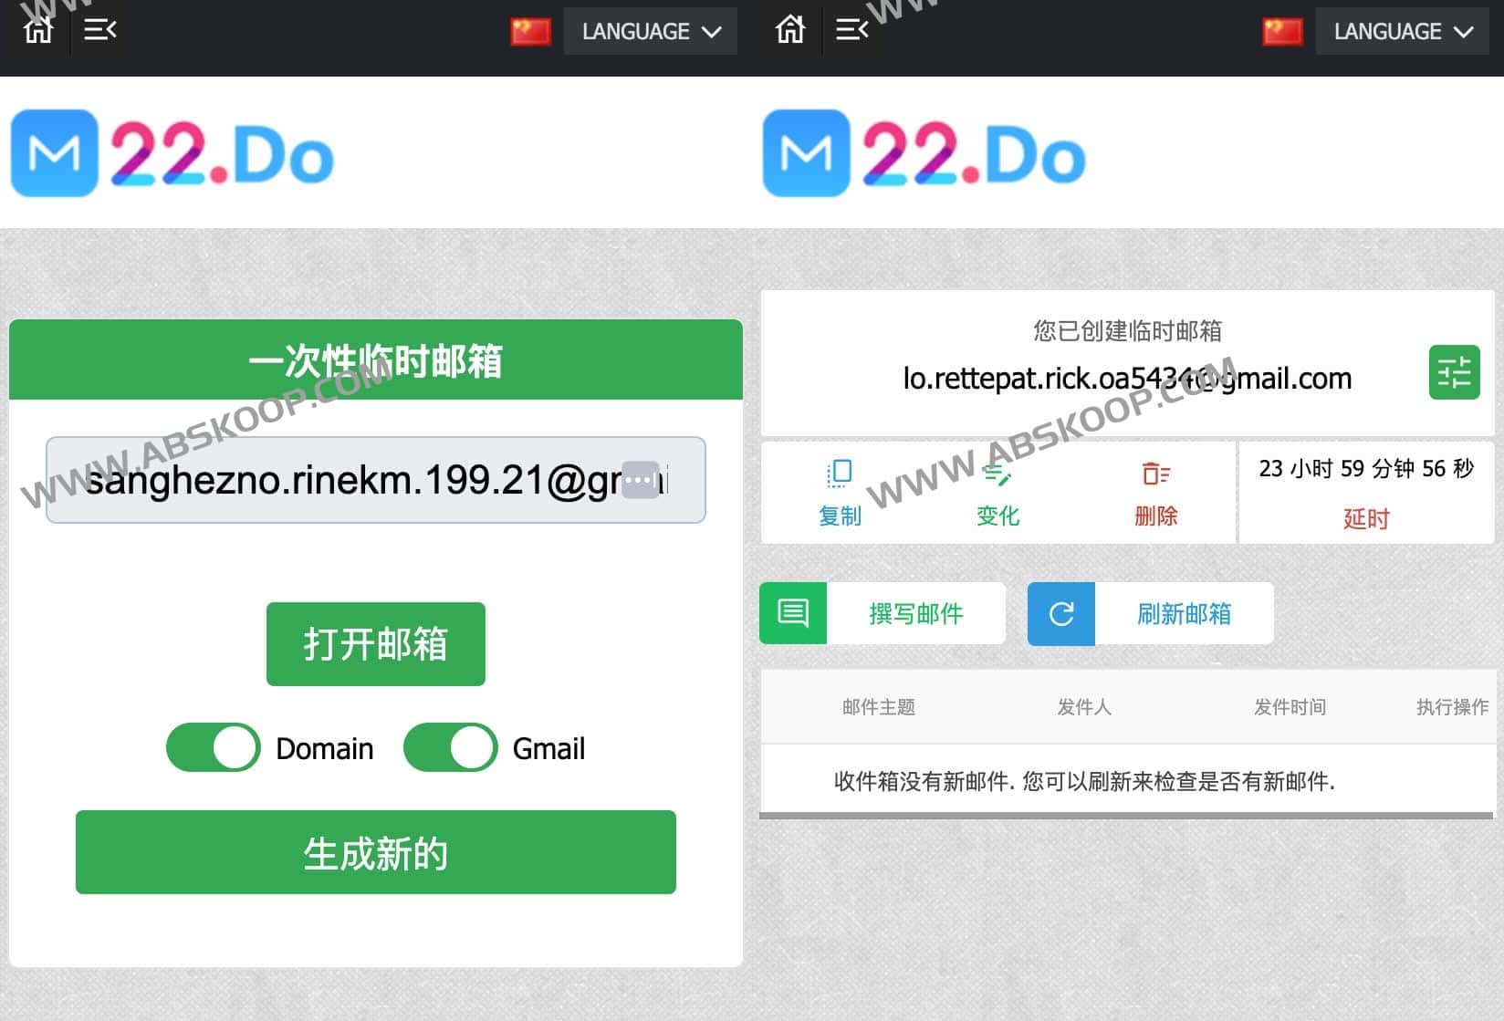The width and height of the screenshot is (1504, 1021).
Task: Open the hamburger navigation menu icon
Action: click(99, 30)
